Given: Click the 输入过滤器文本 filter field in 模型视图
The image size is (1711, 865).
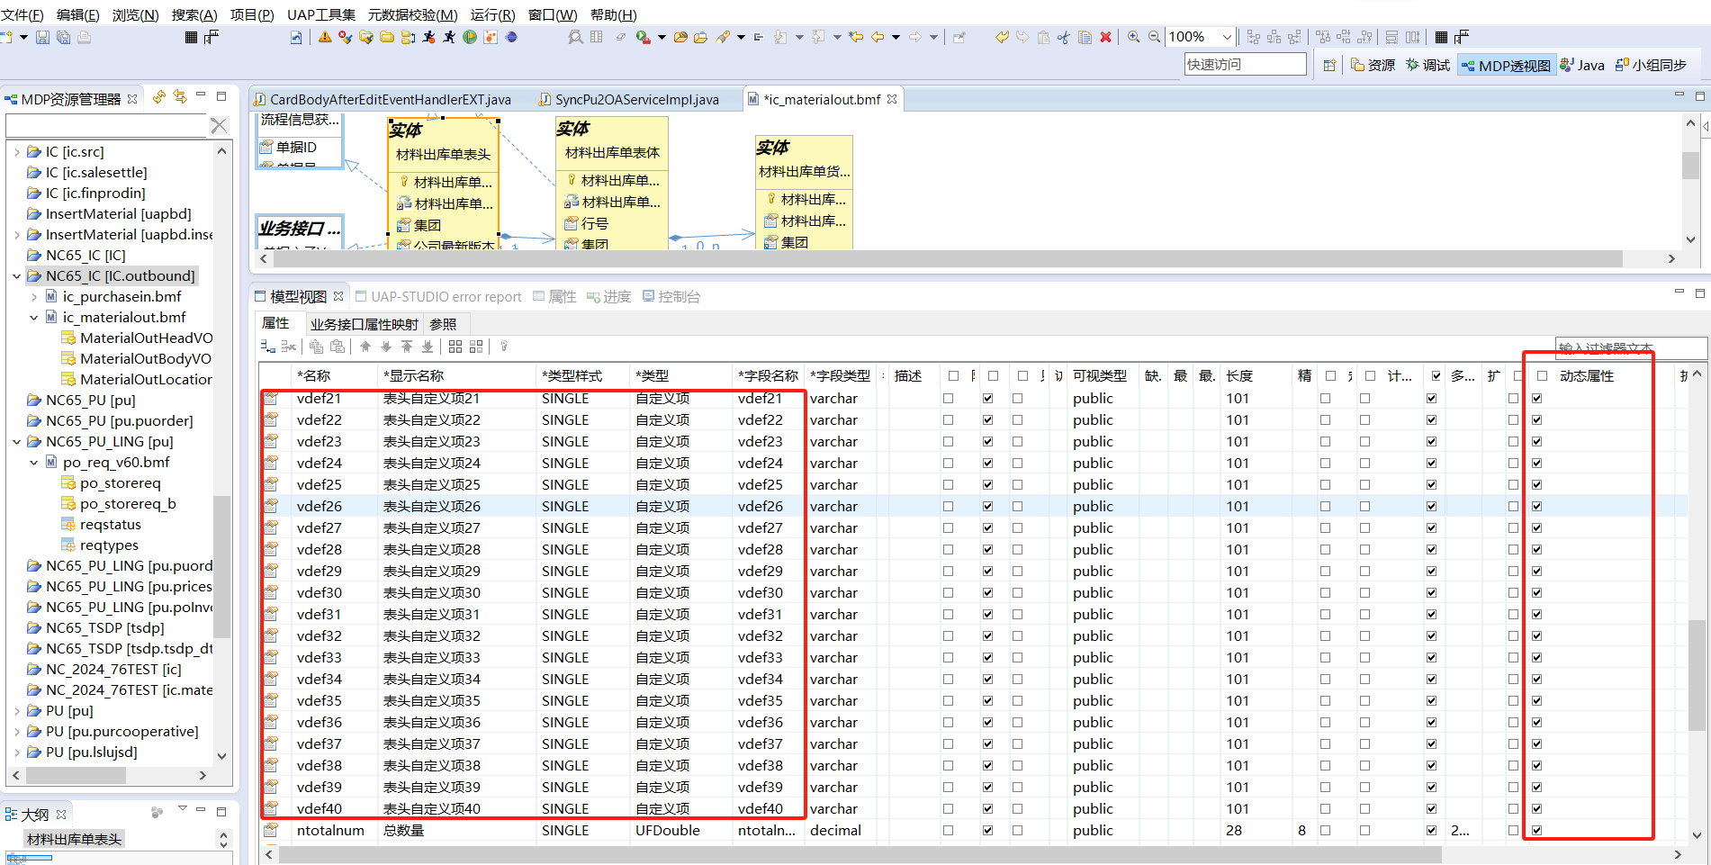Looking at the screenshot, I should point(1631,347).
